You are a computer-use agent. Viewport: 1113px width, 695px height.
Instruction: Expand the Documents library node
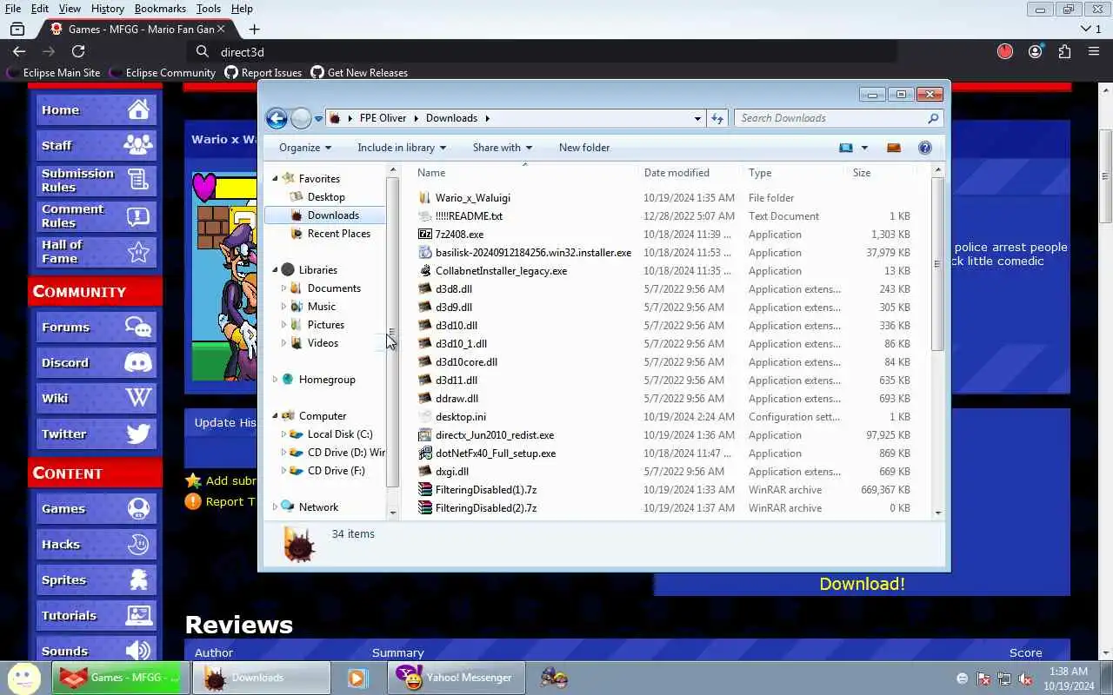[283, 288]
